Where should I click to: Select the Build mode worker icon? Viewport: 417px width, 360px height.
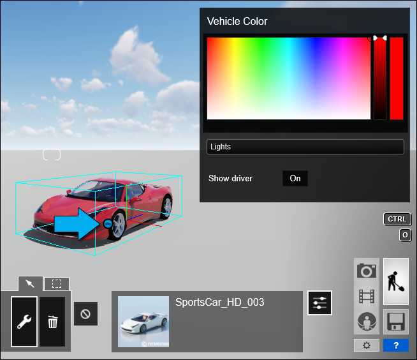pos(396,281)
